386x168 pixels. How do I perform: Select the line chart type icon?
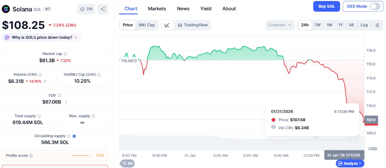pyautogui.click(x=167, y=25)
